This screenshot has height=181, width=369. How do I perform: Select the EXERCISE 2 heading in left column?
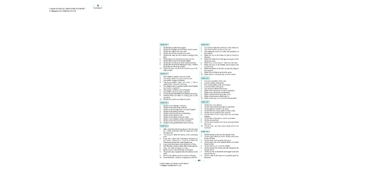point(164,73)
